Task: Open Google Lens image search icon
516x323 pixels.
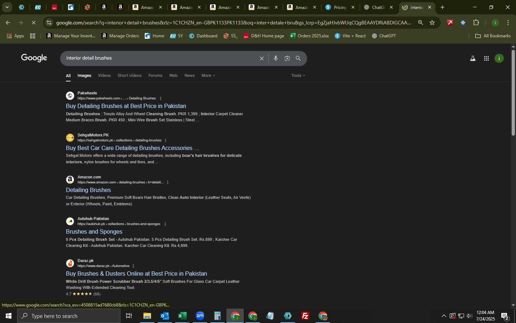Action: click(287, 58)
